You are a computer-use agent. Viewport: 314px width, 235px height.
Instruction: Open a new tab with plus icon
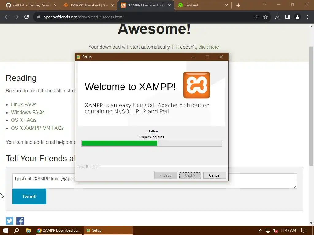point(238,5)
